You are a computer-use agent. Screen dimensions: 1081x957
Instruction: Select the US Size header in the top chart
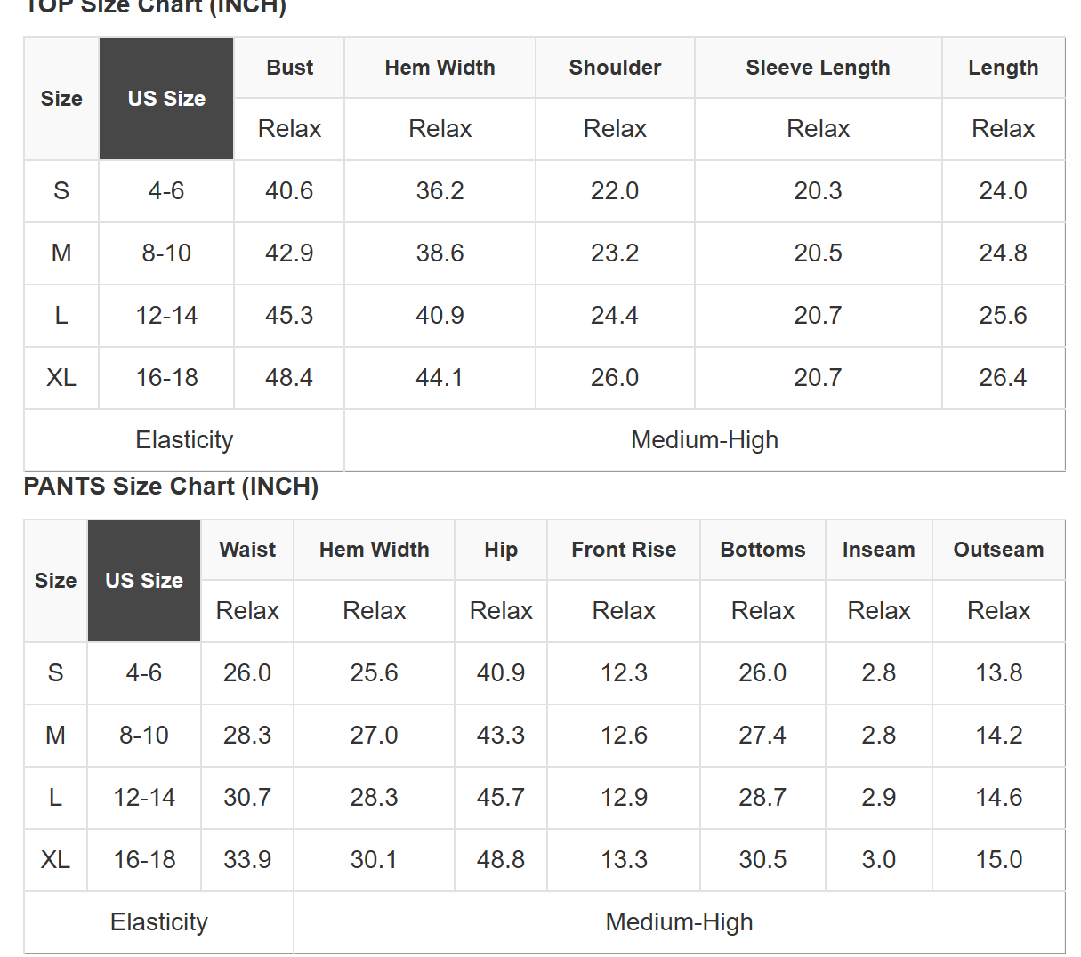tap(166, 99)
